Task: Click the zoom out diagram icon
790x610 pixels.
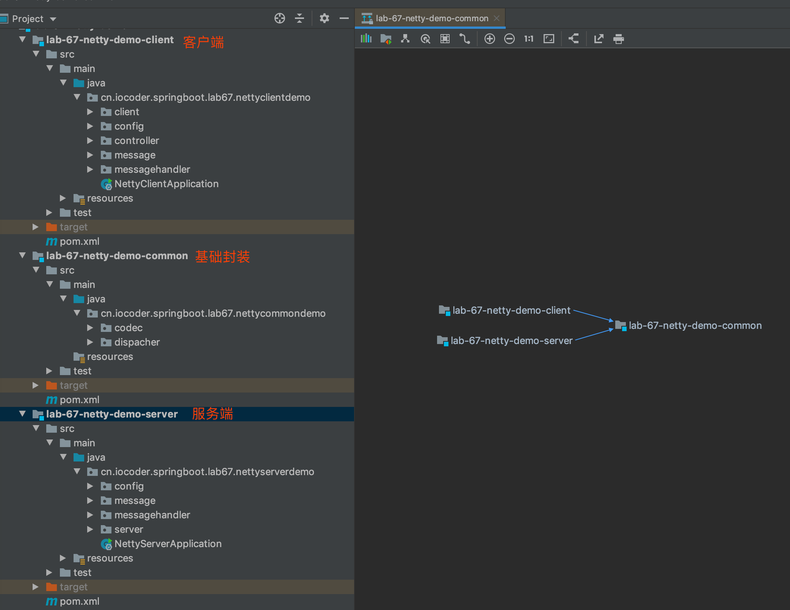Action: point(509,39)
